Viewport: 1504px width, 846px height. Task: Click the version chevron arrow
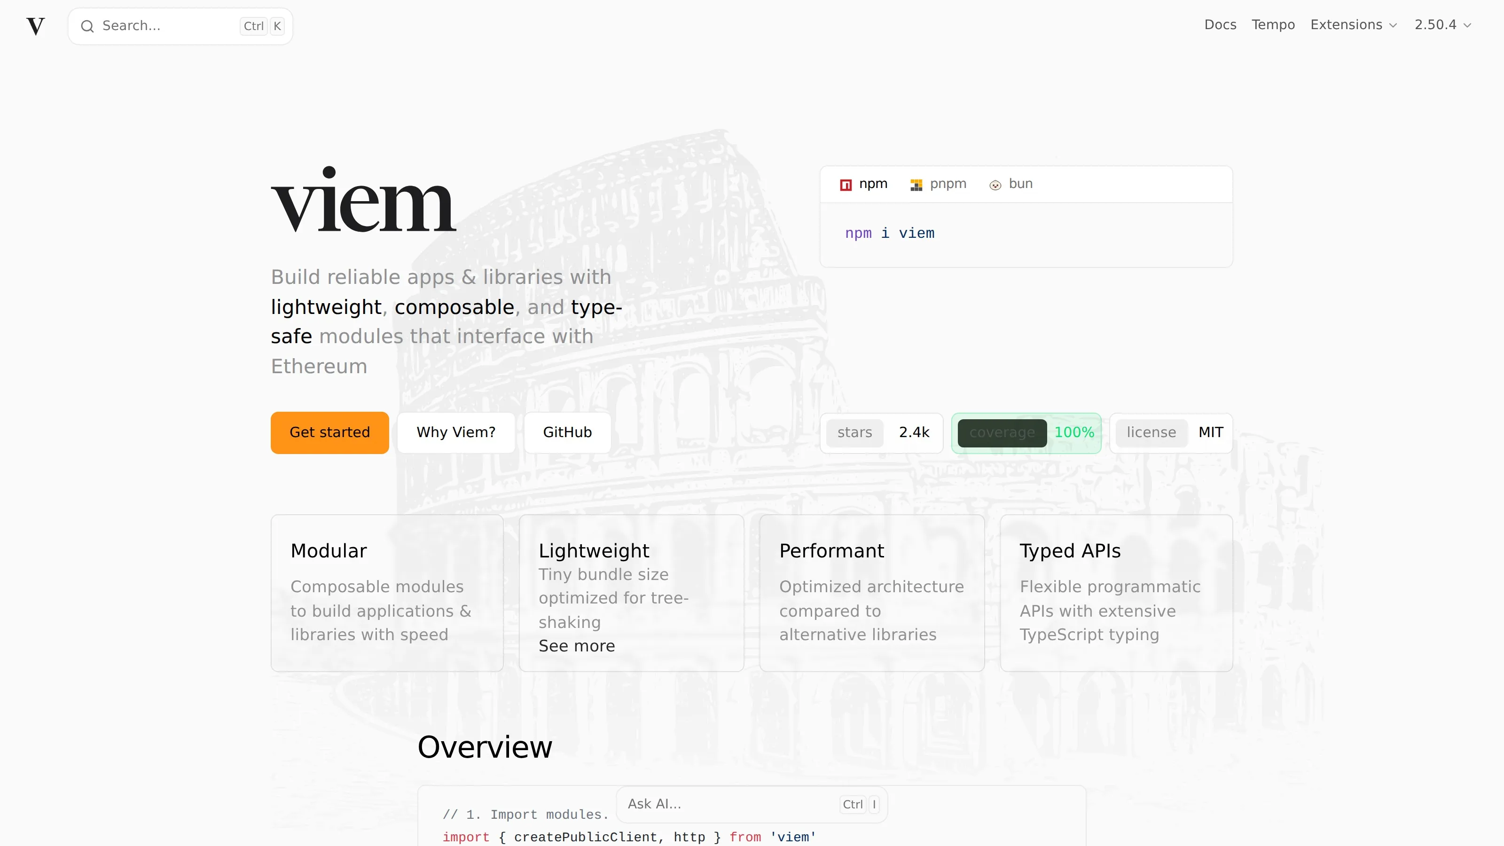pyautogui.click(x=1467, y=25)
